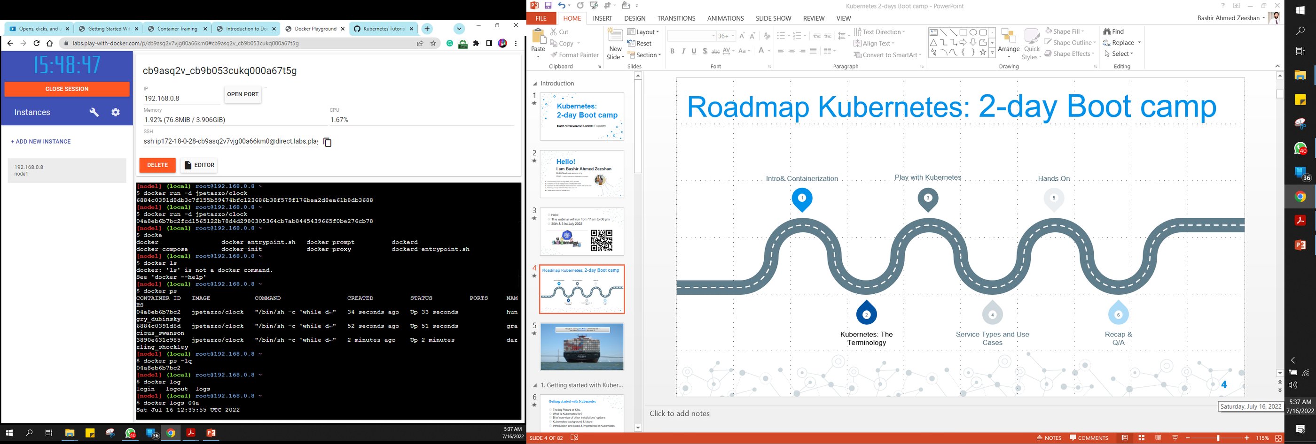Apply numbered list formatting
Screen dimensions: 1316x444
[x=797, y=36]
